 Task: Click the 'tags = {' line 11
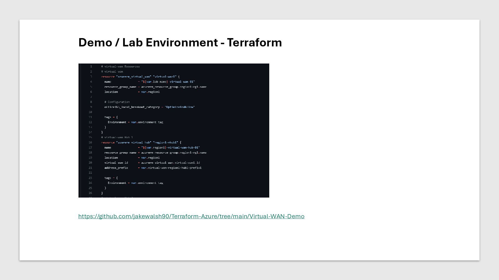click(111, 117)
